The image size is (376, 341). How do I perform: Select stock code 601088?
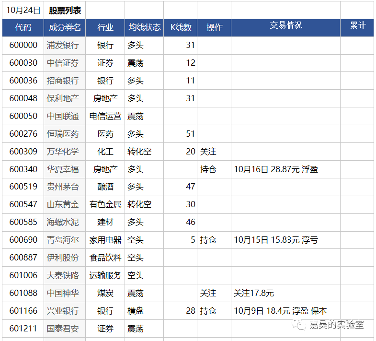(x=23, y=293)
